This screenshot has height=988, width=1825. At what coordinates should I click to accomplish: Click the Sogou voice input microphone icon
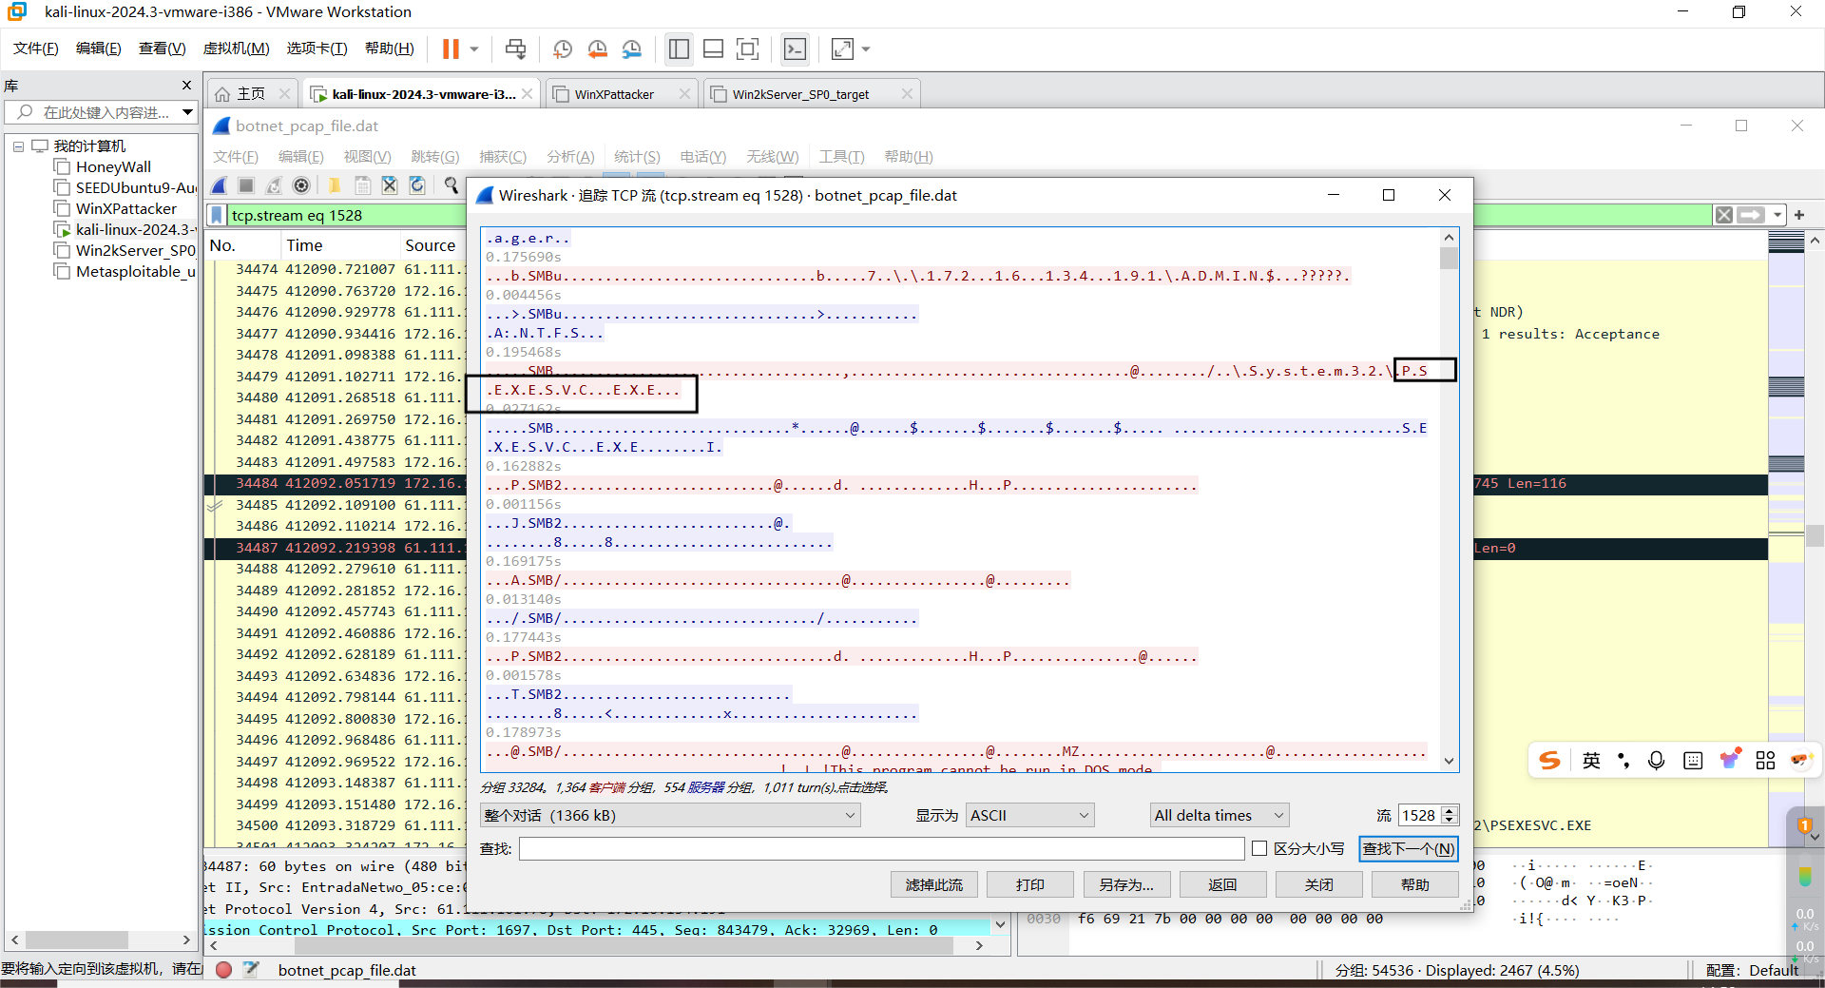[x=1657, y=760]
